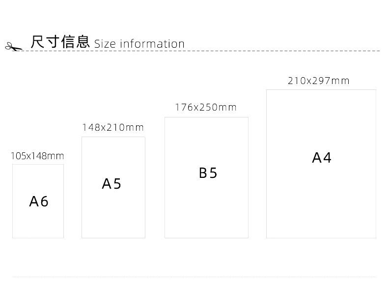The image size is (388, 285).
Task: Click the B5 text label
Action: [x=208, y=173]
